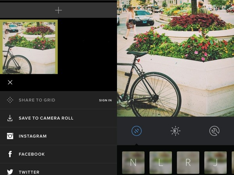Select the bicycle photo thumbnail in library

pos(29,47)
